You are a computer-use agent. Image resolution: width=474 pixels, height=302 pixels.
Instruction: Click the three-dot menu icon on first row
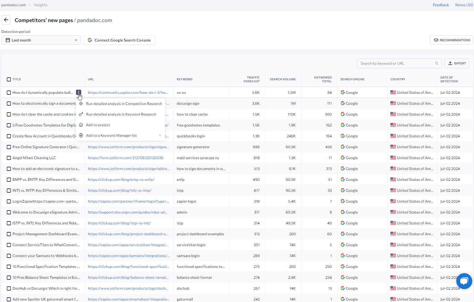[x=79, y=92]
